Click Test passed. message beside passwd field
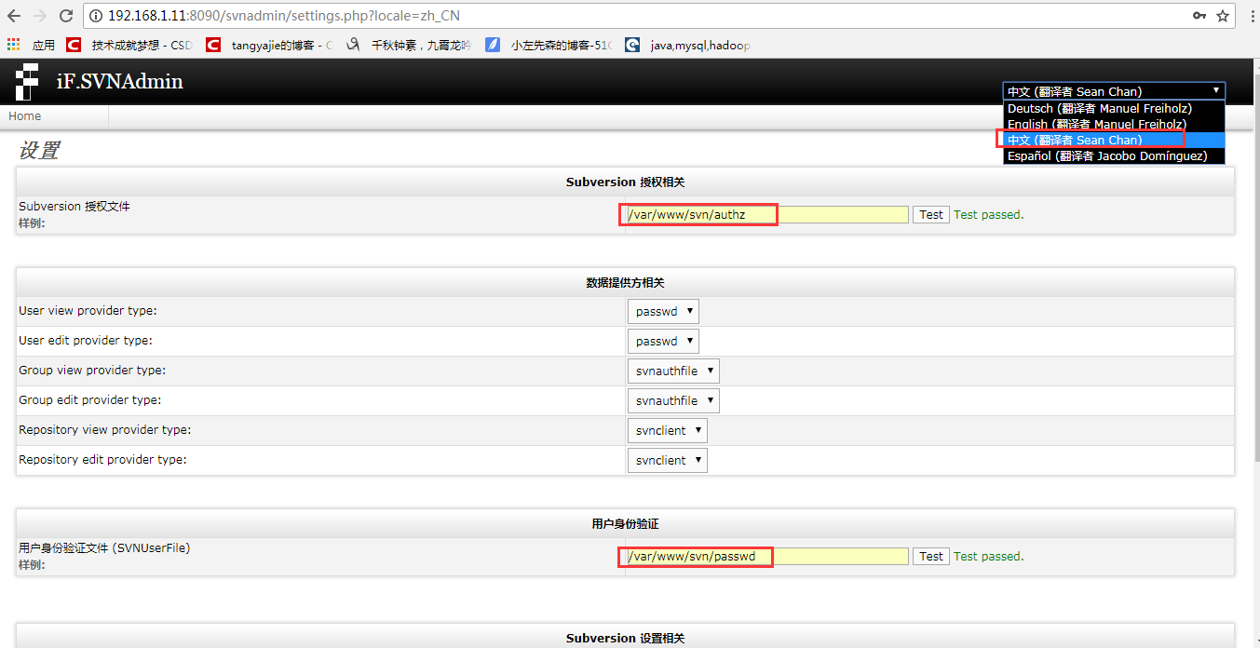Image resolution: width=1260 pixels, height=648 pixels. pyautogui.click(x=989, y=556)
